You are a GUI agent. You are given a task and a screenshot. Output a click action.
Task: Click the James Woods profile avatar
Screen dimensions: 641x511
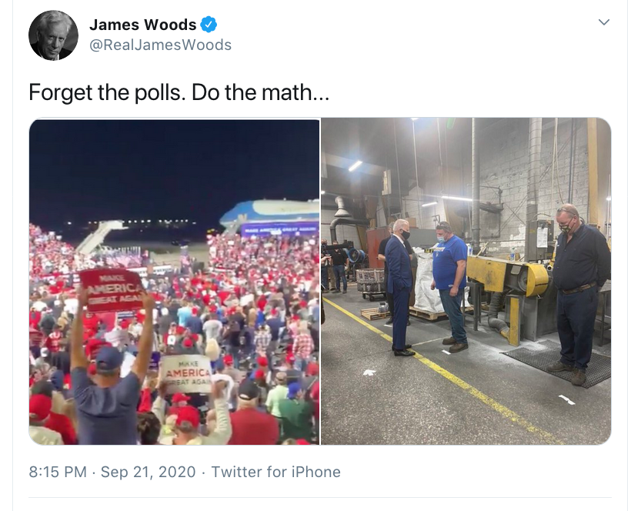coord(53,35)
